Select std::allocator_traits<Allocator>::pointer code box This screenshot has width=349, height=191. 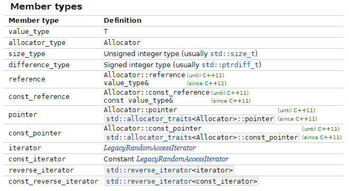[x=190, y=119]
